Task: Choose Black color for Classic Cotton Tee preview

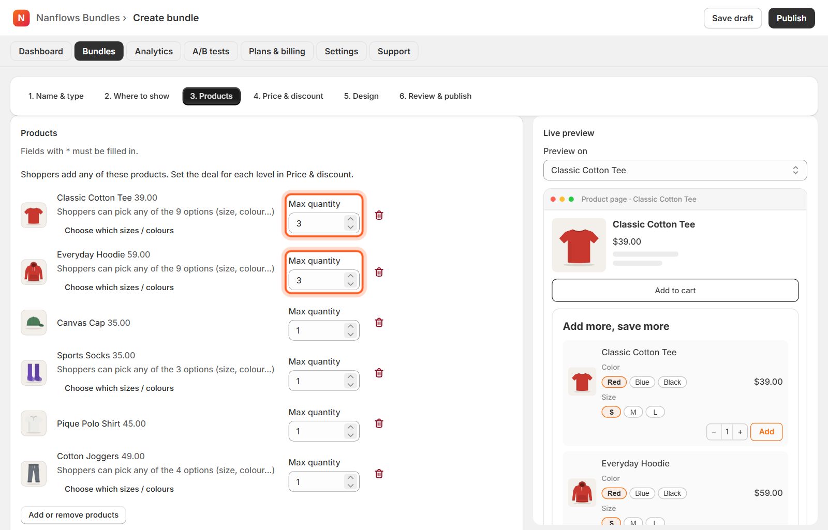Action: tap(672, 382)
